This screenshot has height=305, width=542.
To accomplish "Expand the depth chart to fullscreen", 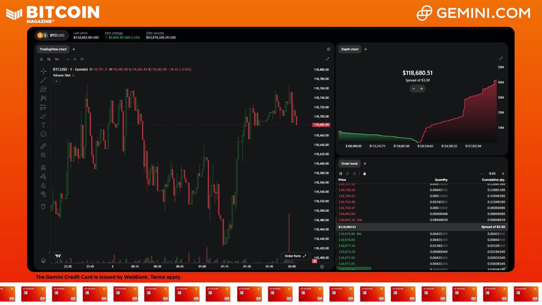I will click(501, 58).
